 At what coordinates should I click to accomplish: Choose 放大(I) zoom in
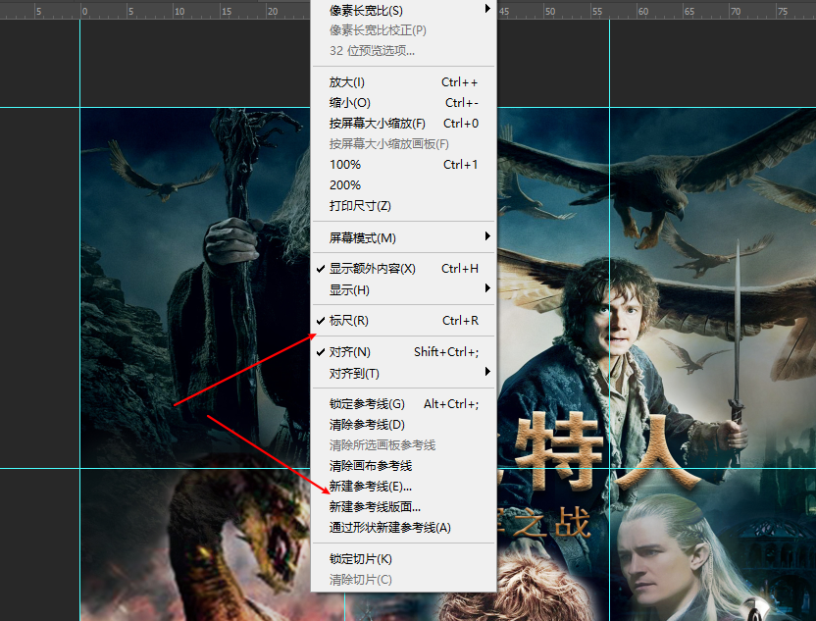pyautogui.click(x=403, y=82)
